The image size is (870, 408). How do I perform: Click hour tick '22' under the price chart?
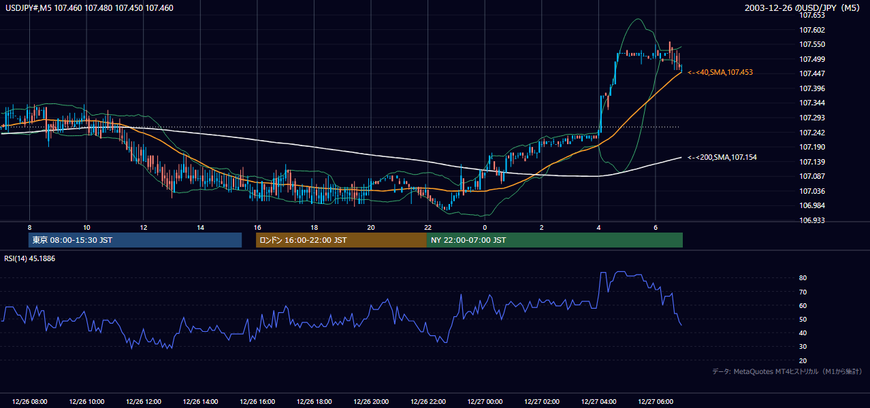pyautogui.click(x=428, y=227)
